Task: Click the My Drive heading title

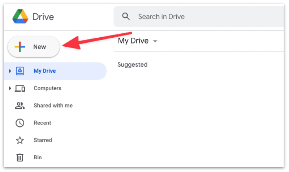Action: (133, 41)
